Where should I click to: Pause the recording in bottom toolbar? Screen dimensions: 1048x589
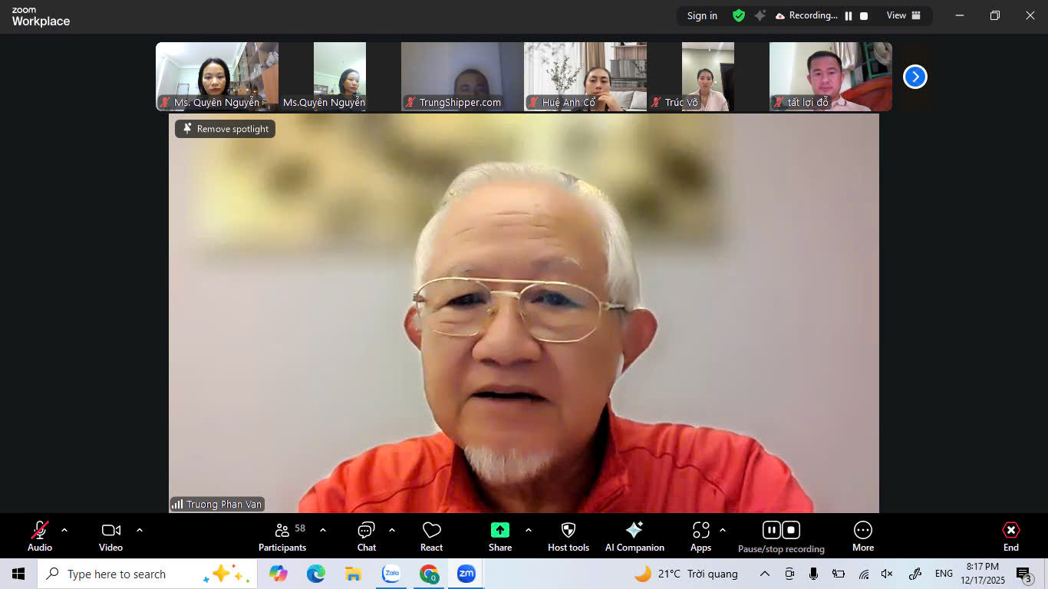click(x=772, y=530)
